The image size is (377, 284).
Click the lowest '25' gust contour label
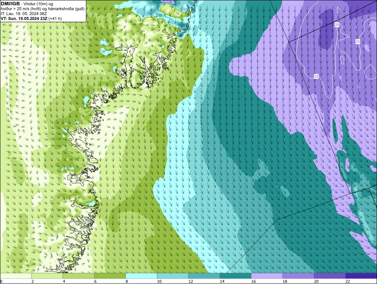[316, 77]
